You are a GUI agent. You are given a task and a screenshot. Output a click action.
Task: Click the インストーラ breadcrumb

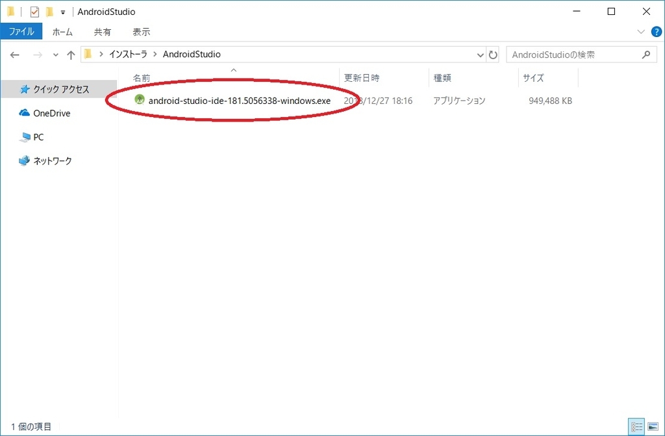[x=128, y=55]
